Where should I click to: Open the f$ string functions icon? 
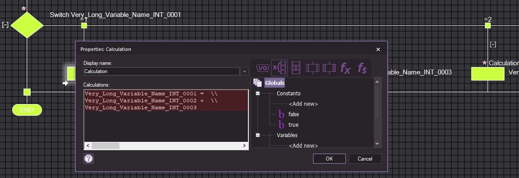[362, 68]
